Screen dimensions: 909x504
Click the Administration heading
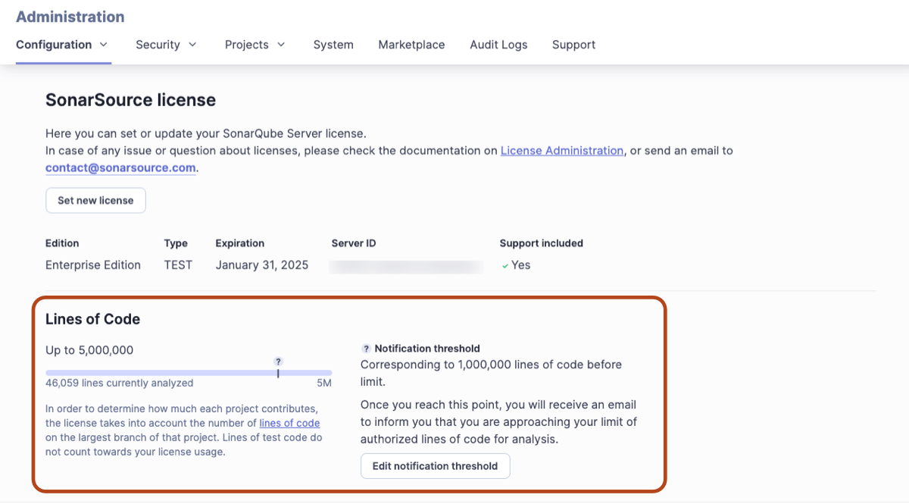(70, 16)
